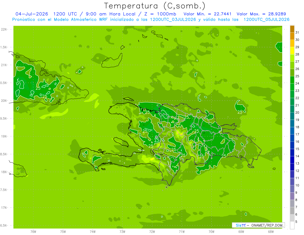This screenshot has width=304, height=235.
Task: Click the gray swatch between 6 and 7
Action: tap(292, 211)
